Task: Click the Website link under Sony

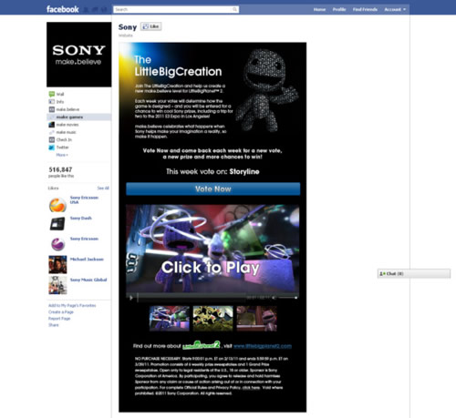Action: click(x=126, y=36)
